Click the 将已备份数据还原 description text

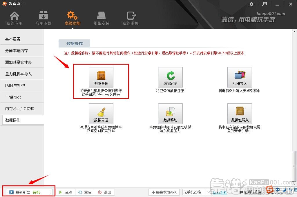coord(170,91)
